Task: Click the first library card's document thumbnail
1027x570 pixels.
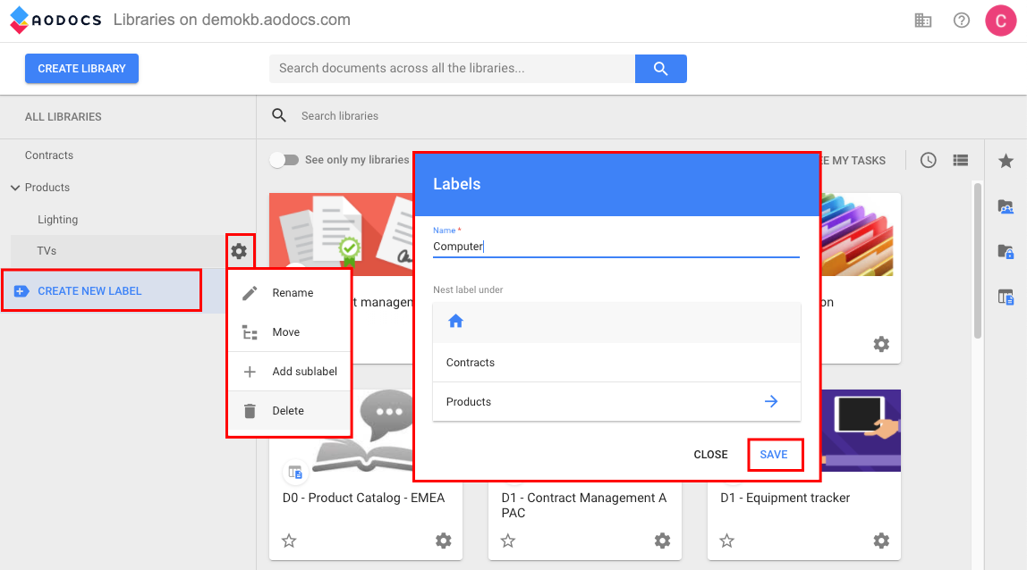Action: (341, 233)
